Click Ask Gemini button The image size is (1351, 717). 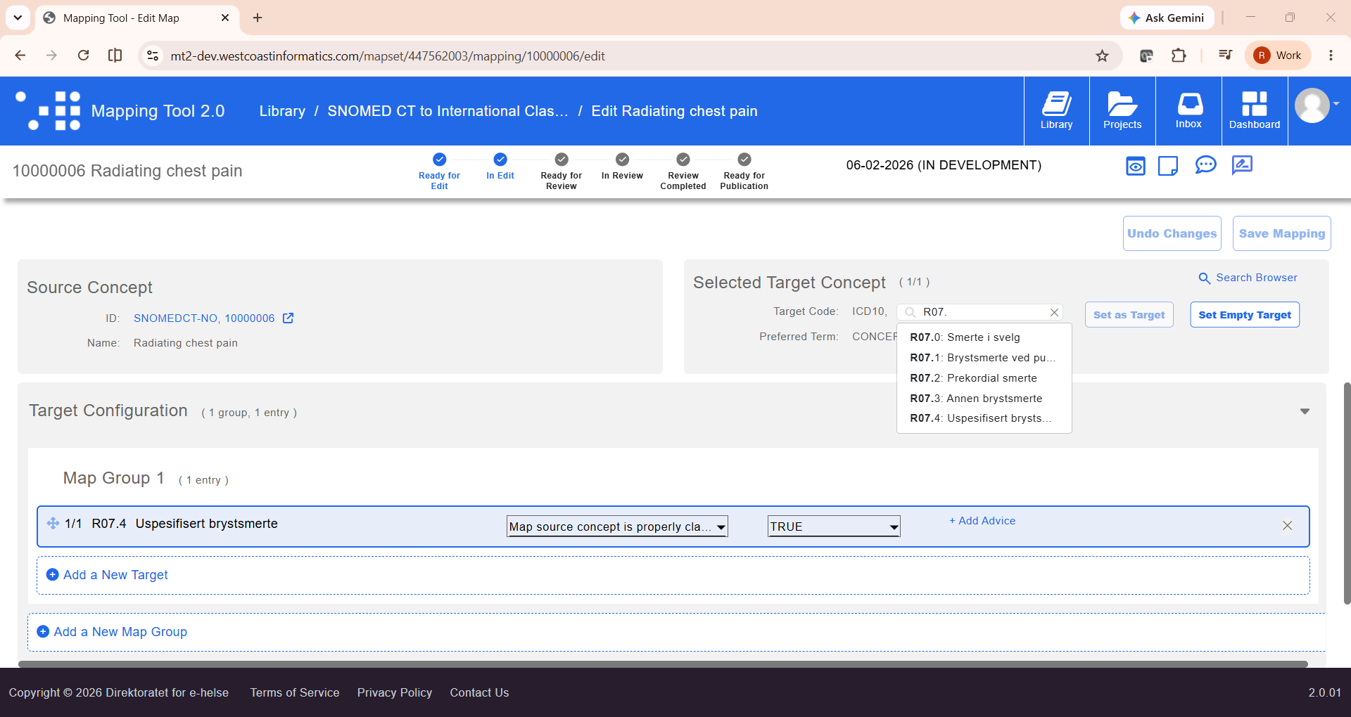[x=1167, y=18]
